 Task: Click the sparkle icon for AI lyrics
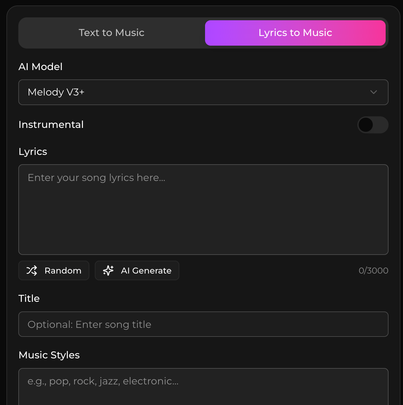coord(108,271)
